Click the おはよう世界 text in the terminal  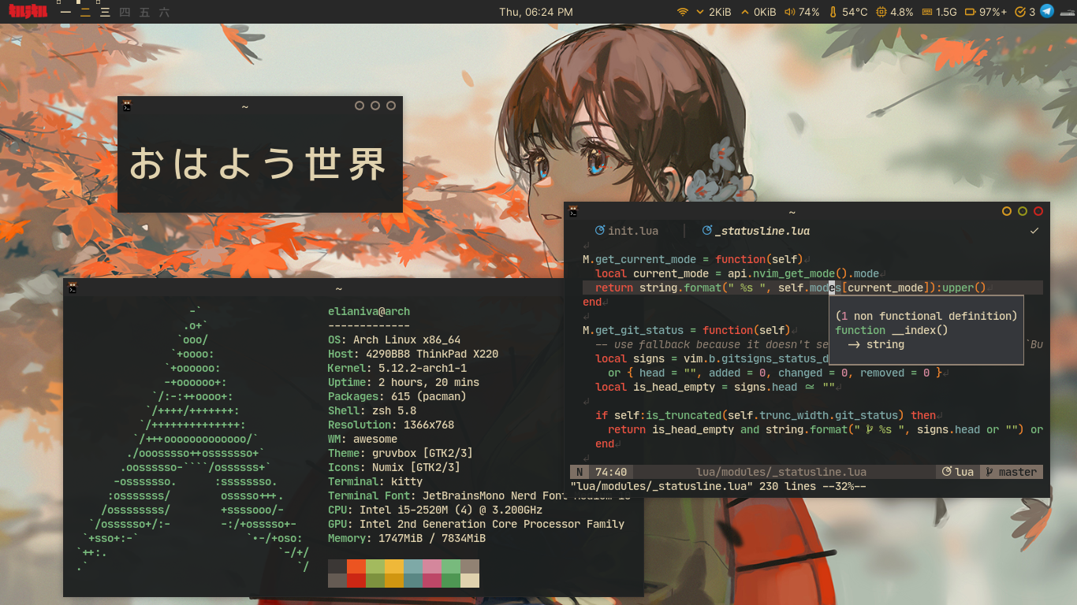(x=257, y=164)
